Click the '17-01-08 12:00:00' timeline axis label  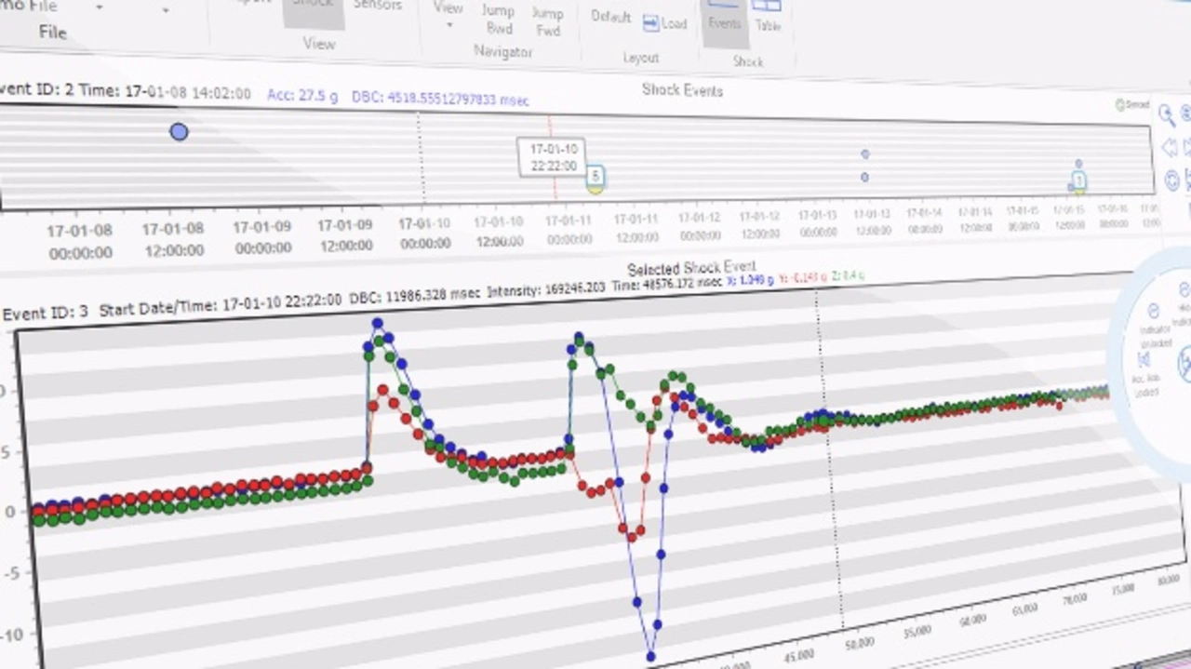click(x=173, y=239)
